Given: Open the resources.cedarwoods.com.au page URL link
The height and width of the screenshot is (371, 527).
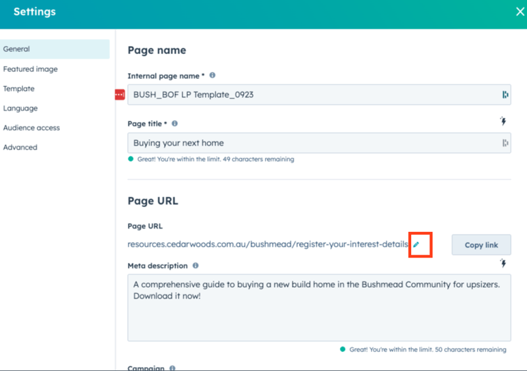Looking at the screenshot, I should coord(268,244).
